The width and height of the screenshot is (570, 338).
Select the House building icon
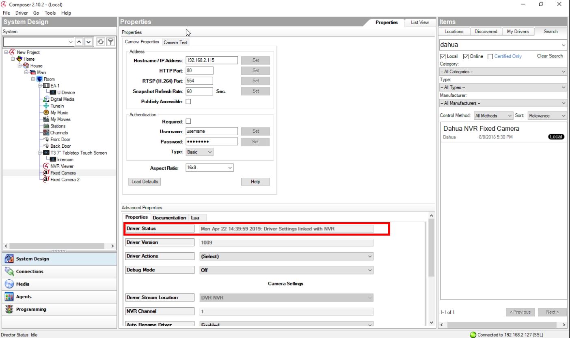26,66
